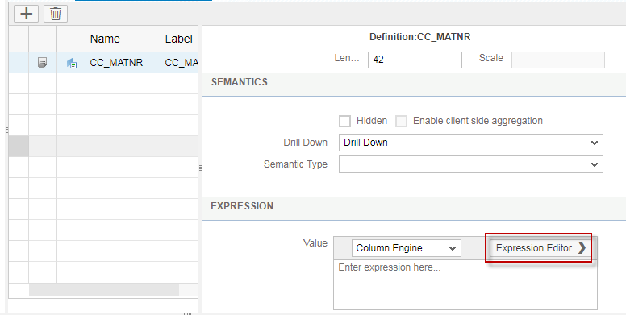Image resolution: width=626 pixels, height=315 pixels.
Task: Select the CC_MATNR name cell
Action: pos(119,63)
